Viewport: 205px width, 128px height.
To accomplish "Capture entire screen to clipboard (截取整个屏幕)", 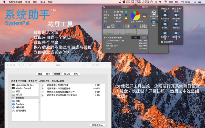I will point(176,34).
